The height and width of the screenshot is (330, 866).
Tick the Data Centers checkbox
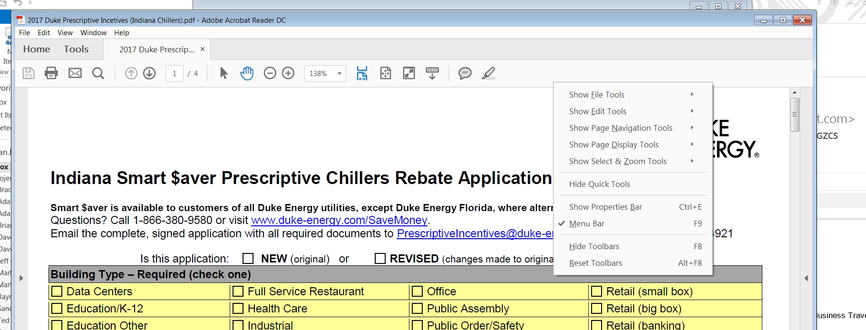[x=57, y=291]
